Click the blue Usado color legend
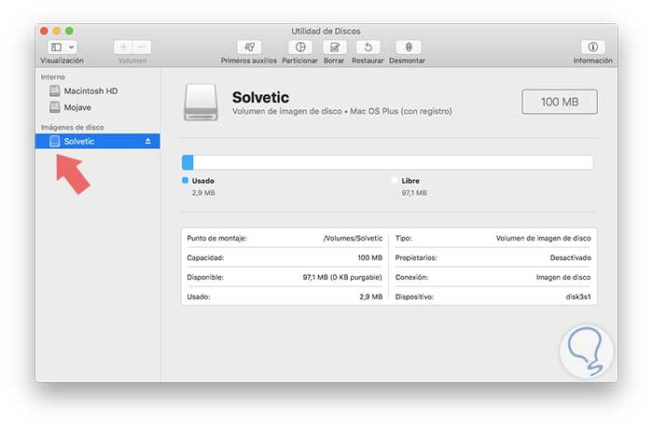The height and width of the screenshot is (429, 653). pos(186,180)
